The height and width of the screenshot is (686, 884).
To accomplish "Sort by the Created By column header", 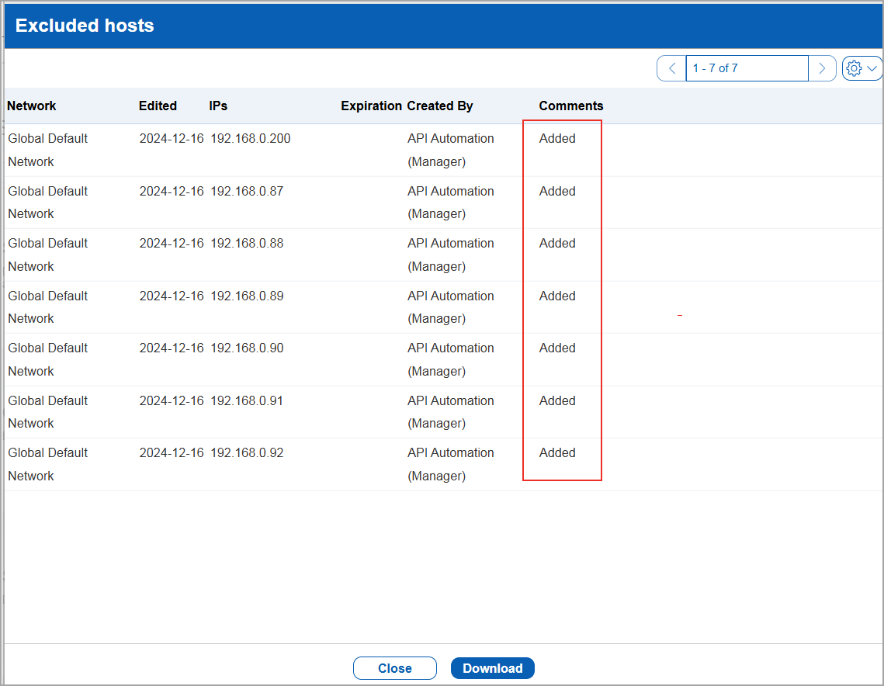I will (x=439, y=106).
